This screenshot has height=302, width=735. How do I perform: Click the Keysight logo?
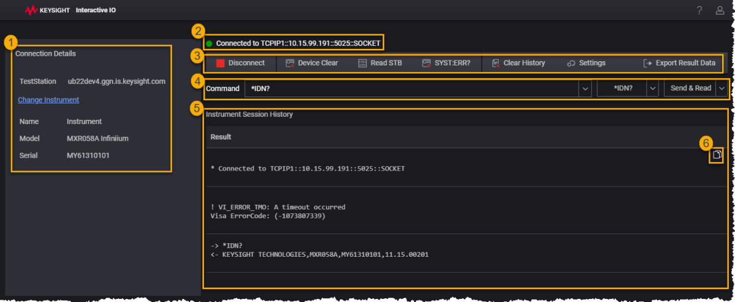tap(48, 10)
